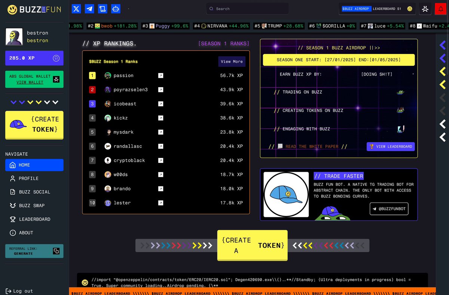Open mysdark's external link arrow
449x295 pixels.
[161, 132]
